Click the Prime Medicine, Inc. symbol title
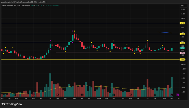This screenshot has height=108, width=189. [9, 6]
